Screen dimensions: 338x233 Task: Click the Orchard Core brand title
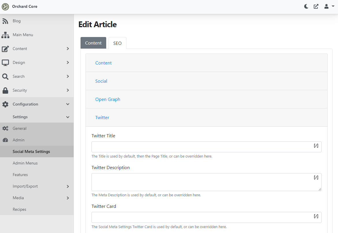click(x=25, y=6)
